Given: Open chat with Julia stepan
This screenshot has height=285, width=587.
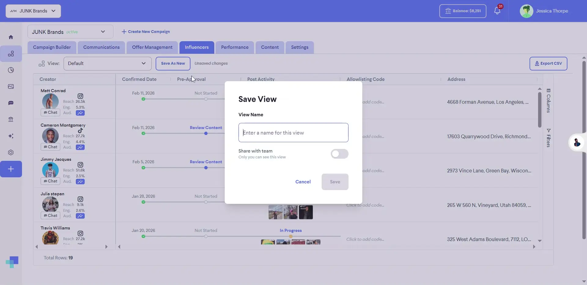Looking at the screenshot, I should 50,216.
